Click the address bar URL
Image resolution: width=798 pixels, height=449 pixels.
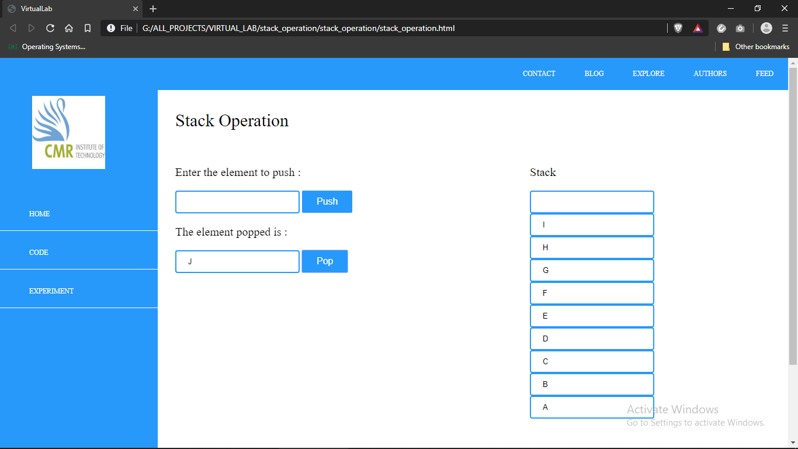pos(299,28)
